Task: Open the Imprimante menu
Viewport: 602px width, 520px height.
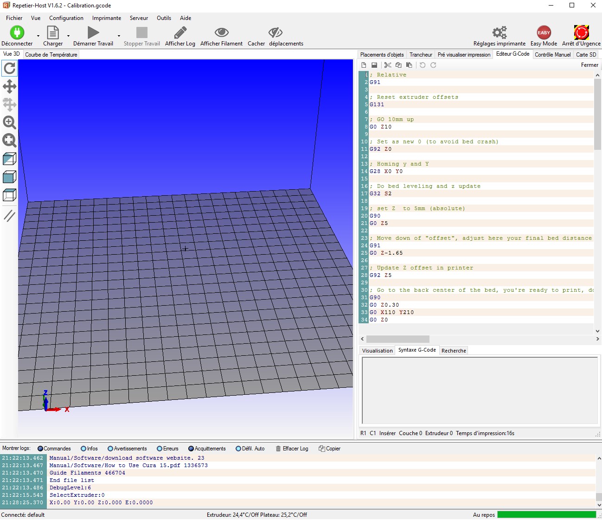Action: 107,18
